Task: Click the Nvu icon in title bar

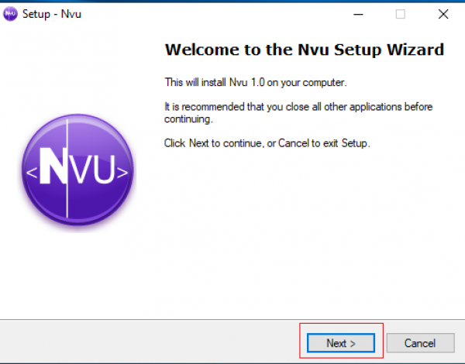Action: click(10, 13)
